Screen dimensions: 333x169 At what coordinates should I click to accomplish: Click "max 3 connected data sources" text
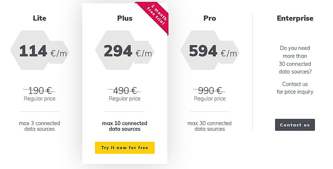(40, 126)
